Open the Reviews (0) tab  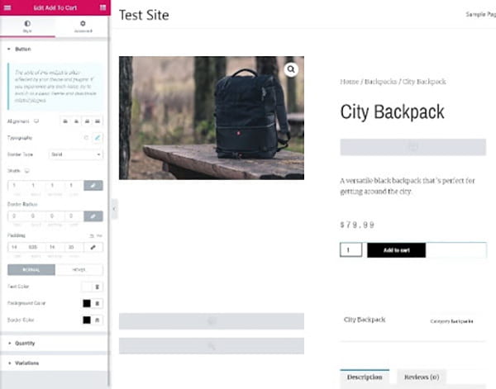pos(422,377)
